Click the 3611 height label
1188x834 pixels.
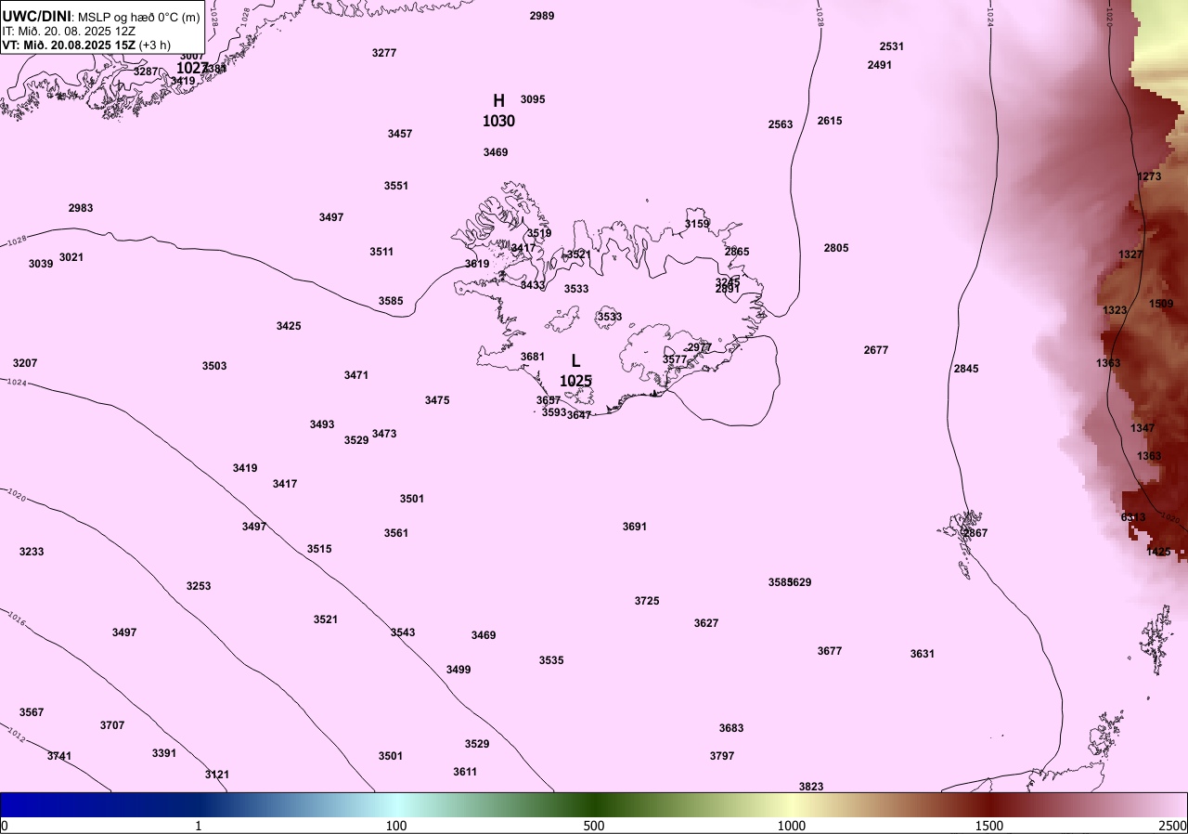(465, 772)
